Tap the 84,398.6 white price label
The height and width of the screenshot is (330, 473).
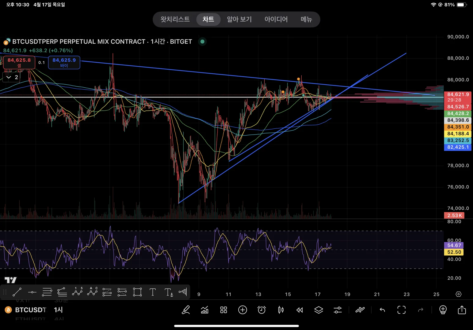tap(458, 120)
